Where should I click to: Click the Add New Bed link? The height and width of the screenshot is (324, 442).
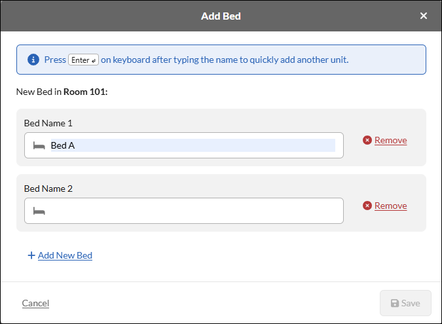tap(65, 255)
